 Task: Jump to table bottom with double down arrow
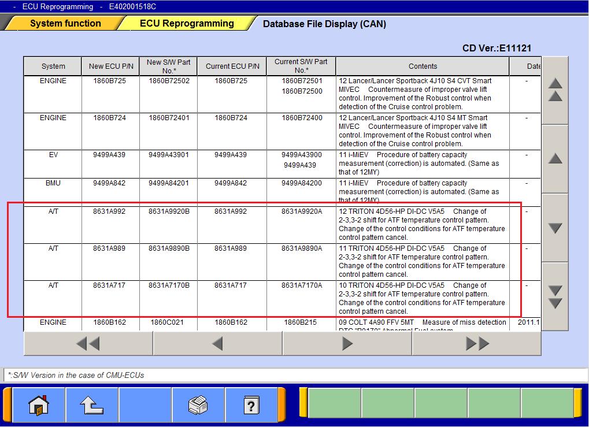(555, 296)
